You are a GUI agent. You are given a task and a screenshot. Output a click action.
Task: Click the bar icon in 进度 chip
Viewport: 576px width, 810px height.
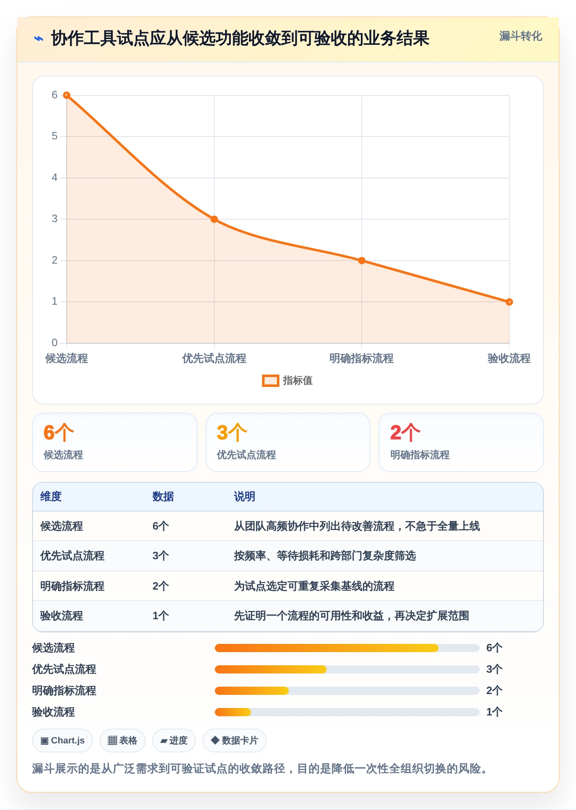coord(164,741)
